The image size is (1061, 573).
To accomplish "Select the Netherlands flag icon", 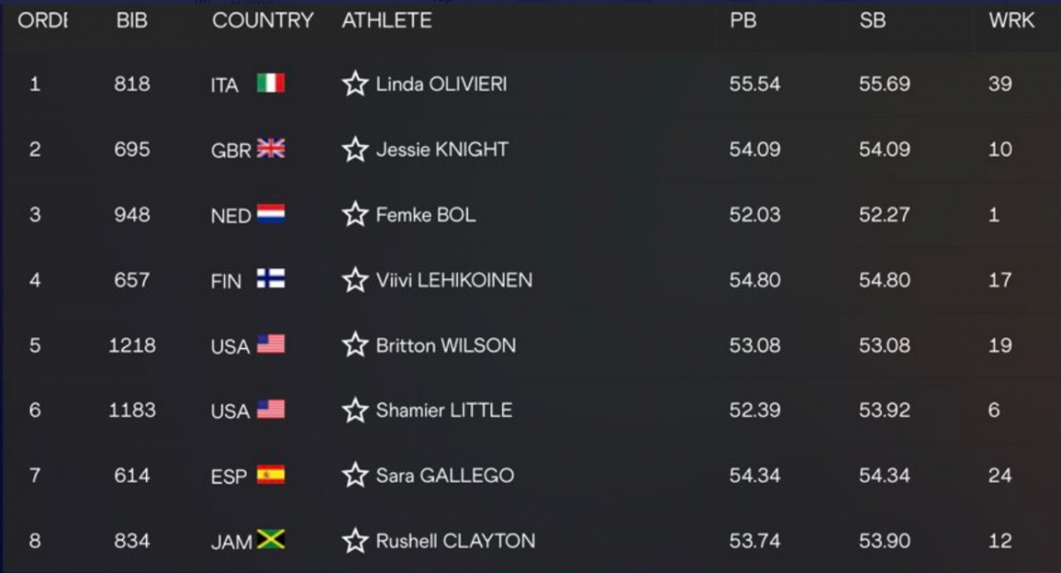I will tap(271, 213).
